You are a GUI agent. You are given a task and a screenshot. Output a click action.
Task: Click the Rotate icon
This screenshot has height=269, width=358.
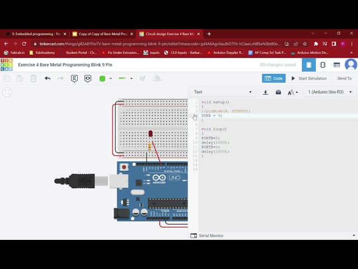[x=143, y=78]
